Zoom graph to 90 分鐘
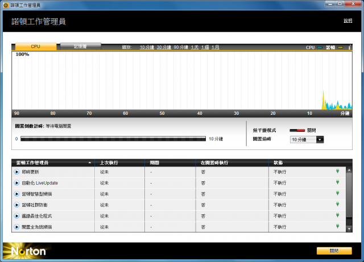 coord(181,47)
